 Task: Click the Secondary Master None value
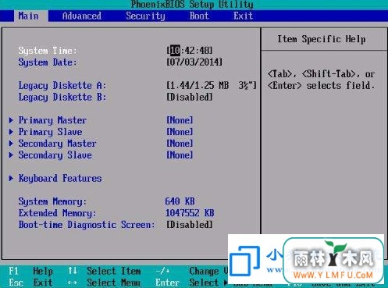tap(180, 144)
